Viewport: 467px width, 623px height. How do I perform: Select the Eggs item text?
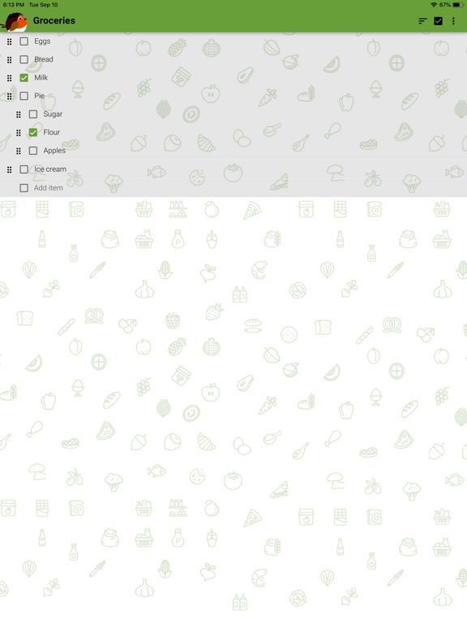coord(42,41)
